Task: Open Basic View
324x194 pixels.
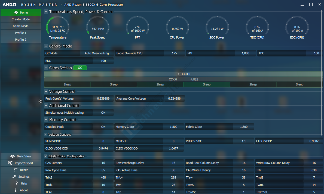Action: pyautogui.click(x=21, y=156)
